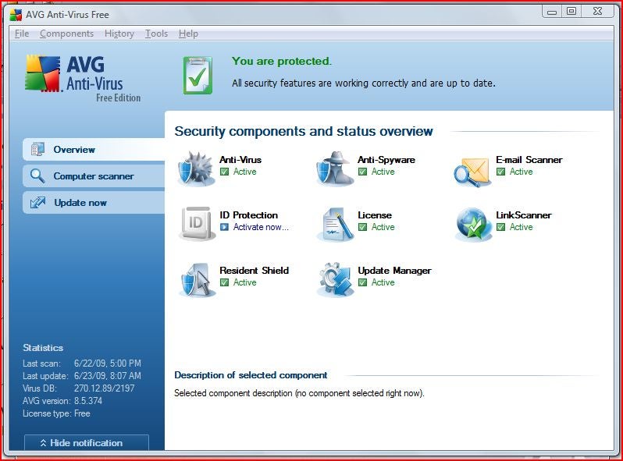623x461 pixels.
Task: Click the Security components and status overview heading
Action: click(x=304, y=131)
